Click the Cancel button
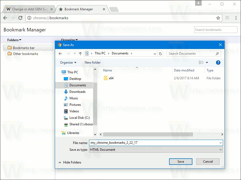The image size is (241, 180). pyautogui.click(x=208, y=161)
